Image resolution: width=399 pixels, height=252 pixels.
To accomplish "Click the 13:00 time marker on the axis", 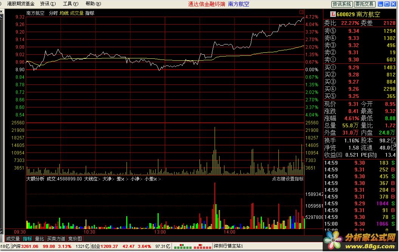I will click(160, 232).
